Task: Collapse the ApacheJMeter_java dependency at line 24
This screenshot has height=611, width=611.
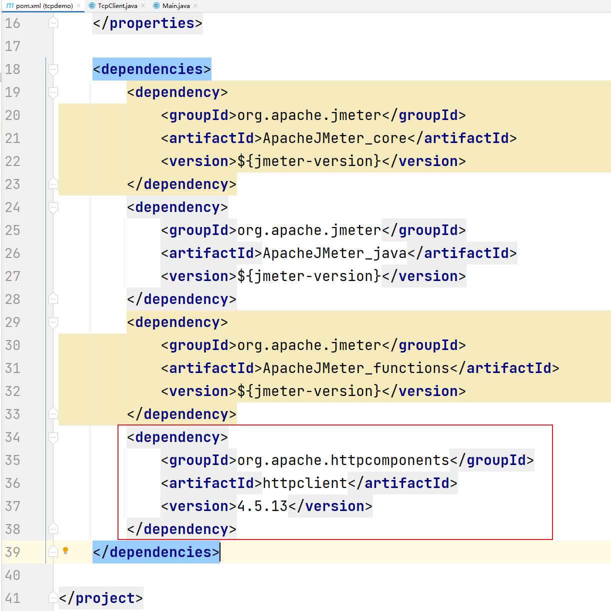Action: click(x=53, y=207)
